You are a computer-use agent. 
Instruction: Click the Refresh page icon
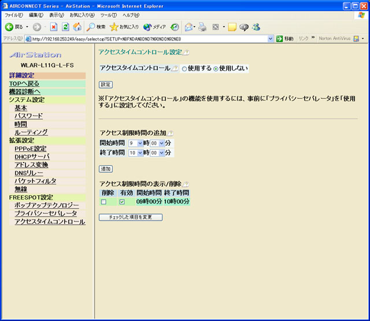pyautogui.click(x=65, y=27)
